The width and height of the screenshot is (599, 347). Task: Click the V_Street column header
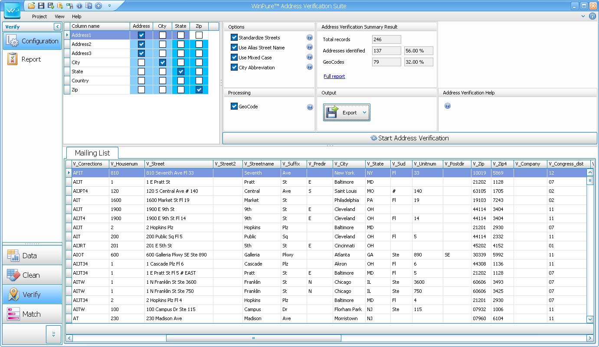coord(179,164)
